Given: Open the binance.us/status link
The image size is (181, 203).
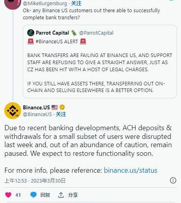Looking at the screenshot, I should coord(131,170).
